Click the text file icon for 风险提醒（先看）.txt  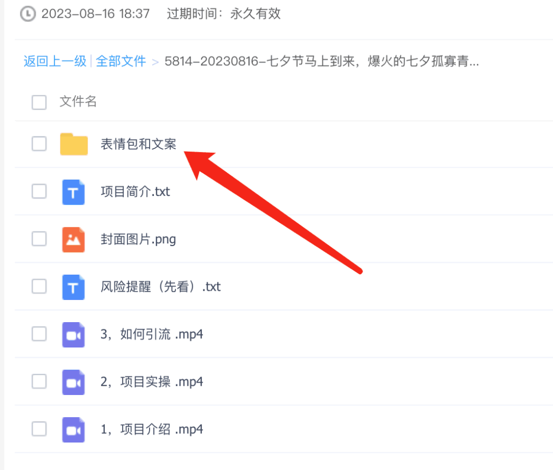pos(73,287)
